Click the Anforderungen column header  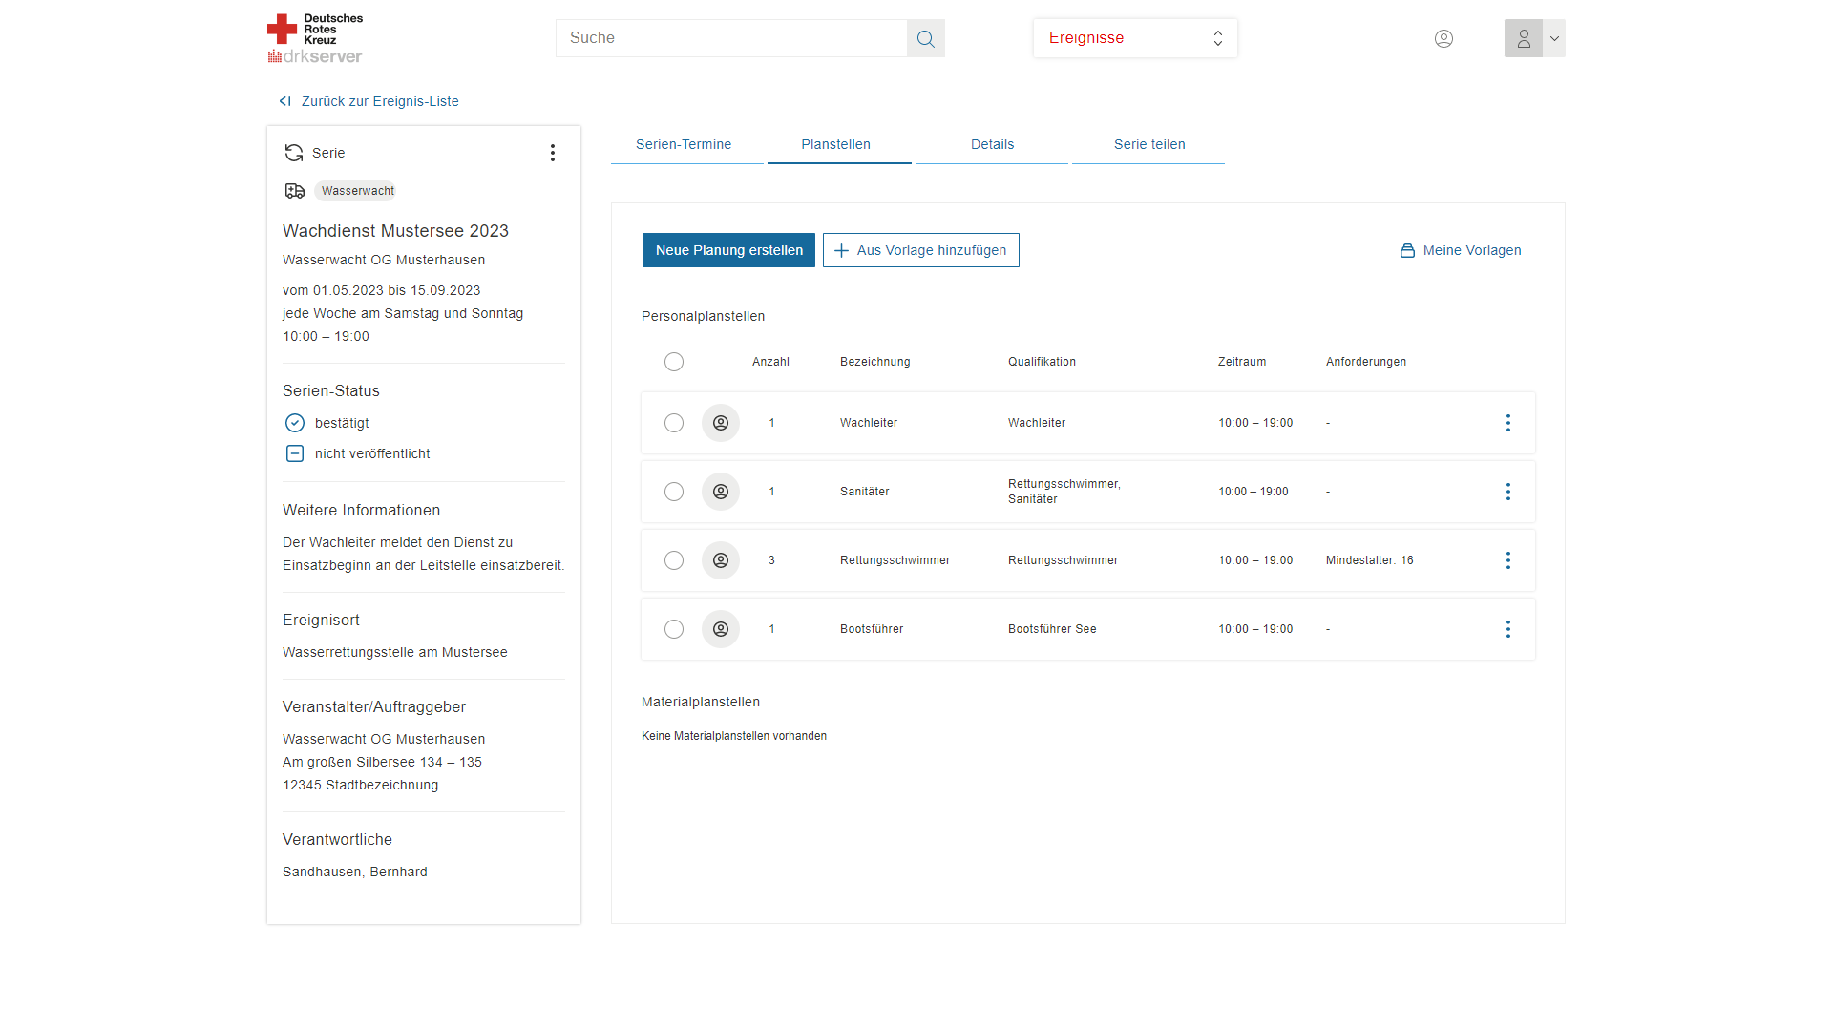coord(1366,362)
